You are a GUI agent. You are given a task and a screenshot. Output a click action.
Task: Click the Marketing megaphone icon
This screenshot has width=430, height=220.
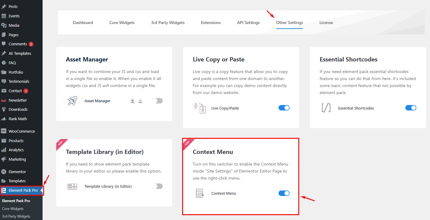coord(4,159)
